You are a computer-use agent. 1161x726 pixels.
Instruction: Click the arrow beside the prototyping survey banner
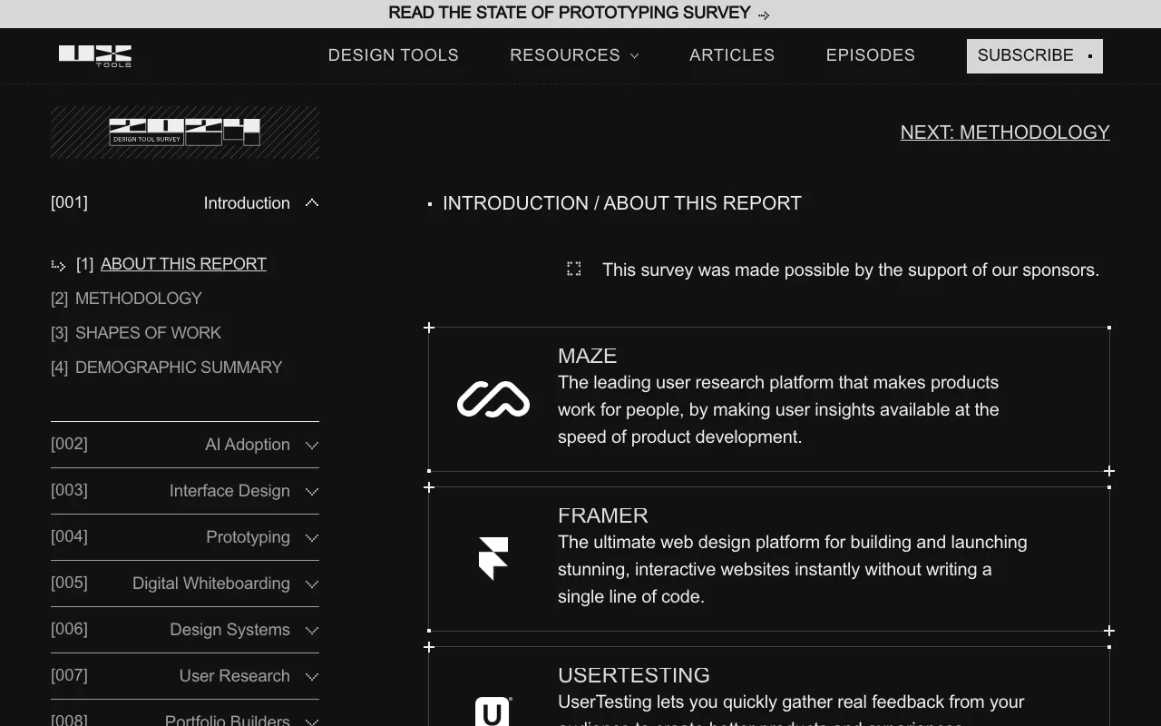(x=764, y=15)
